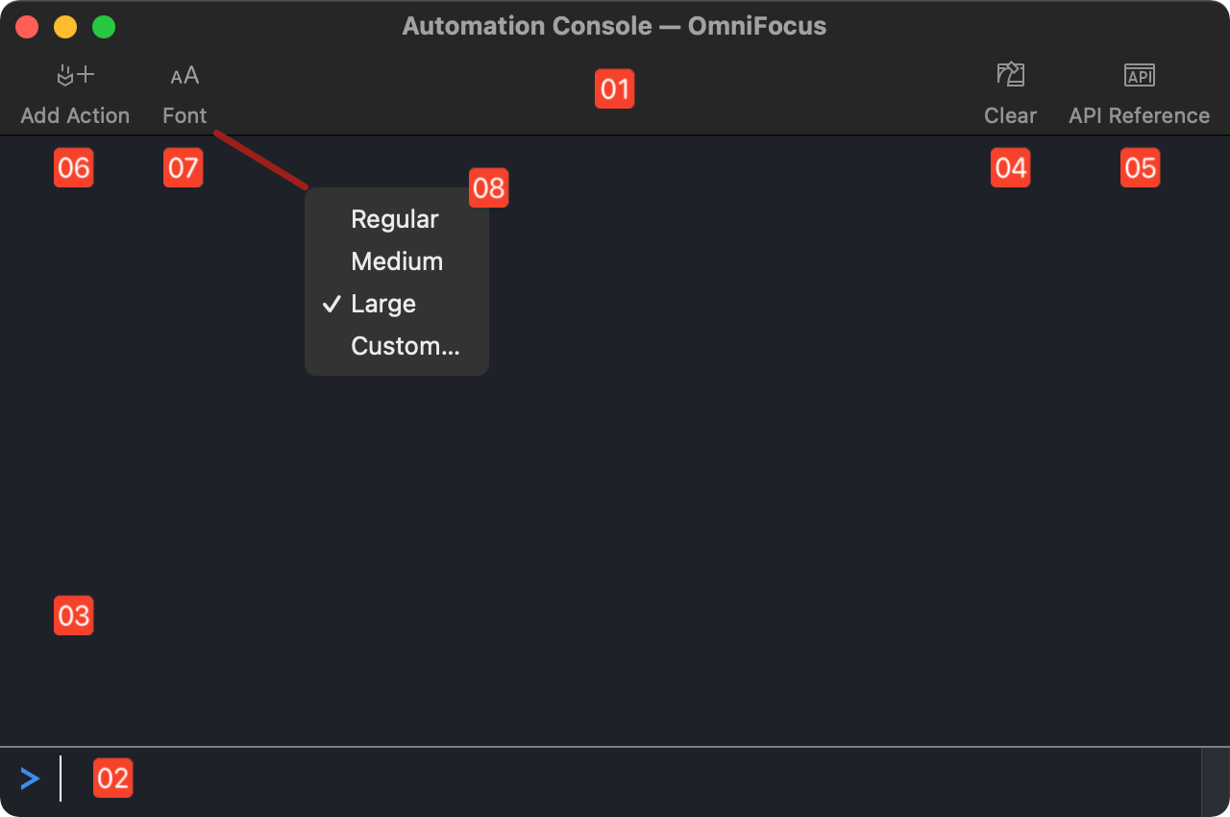
Task: Click the Add Action toolbar icon
Action: pyautogui.click(x=75, y=75)
